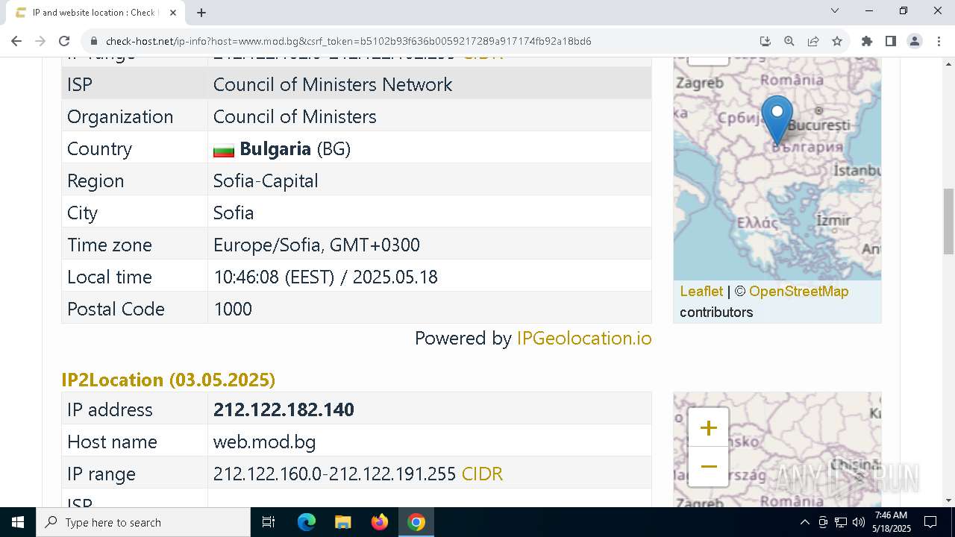Open File Explorer from taskbar
This screenshot has height=537, width=955.
tap(342, 522)
